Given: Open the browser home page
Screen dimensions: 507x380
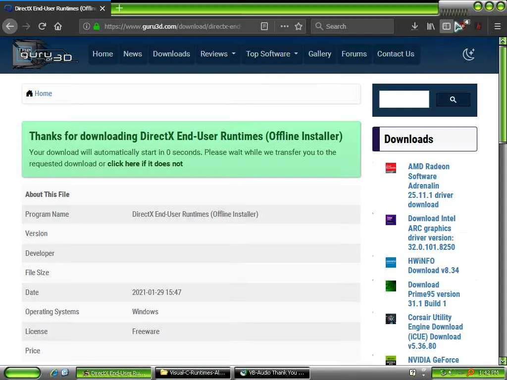Looking at the screenshot, I should click(x=58, y=26).
